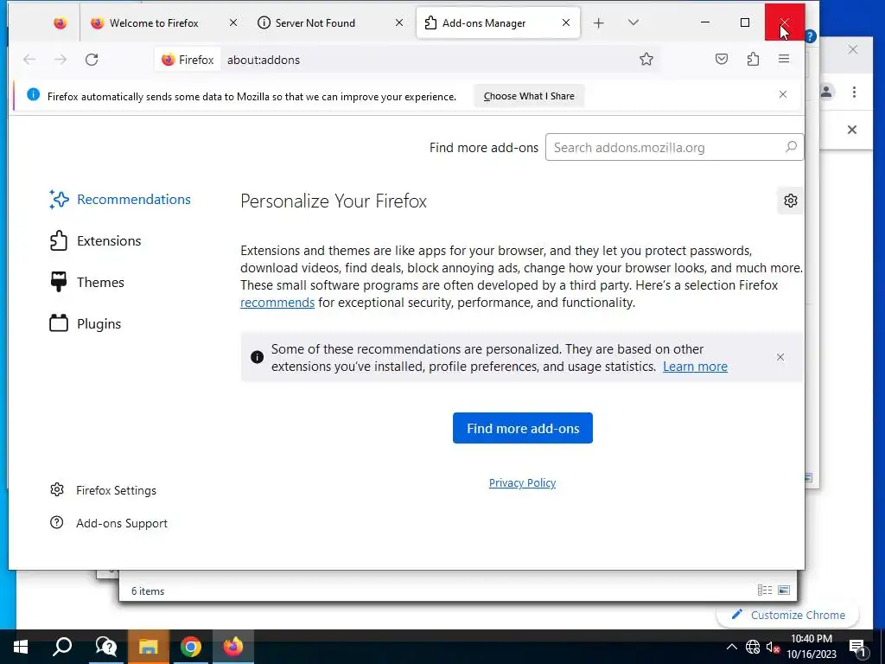Image resolution: width=885 pixels, height=664 pixels.
Task: Maximize the Firefox window
Action: pyautogui.click(x=745, y=22)
